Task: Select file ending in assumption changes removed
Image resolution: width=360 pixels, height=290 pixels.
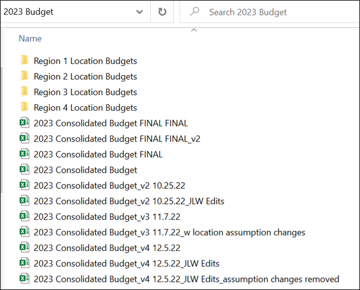Action: (x=186, y=279)
